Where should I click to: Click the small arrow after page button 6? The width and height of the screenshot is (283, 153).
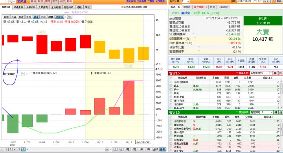point(28,149)
